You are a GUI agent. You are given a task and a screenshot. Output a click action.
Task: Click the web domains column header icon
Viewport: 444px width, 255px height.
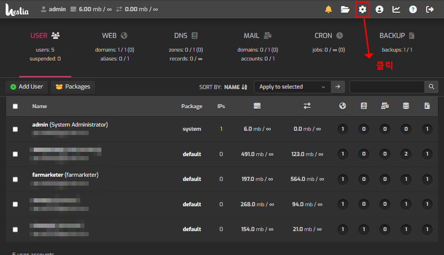(343, 106)
